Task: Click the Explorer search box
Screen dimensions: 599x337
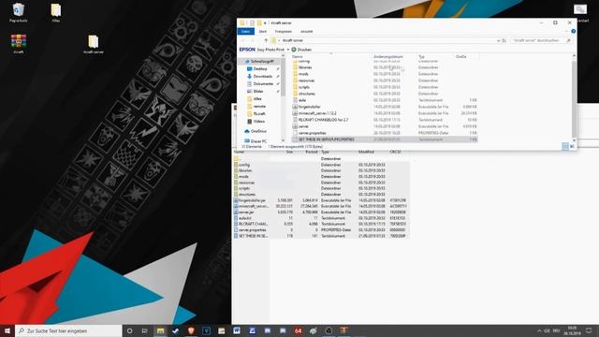Action: [x=541, y=40]
